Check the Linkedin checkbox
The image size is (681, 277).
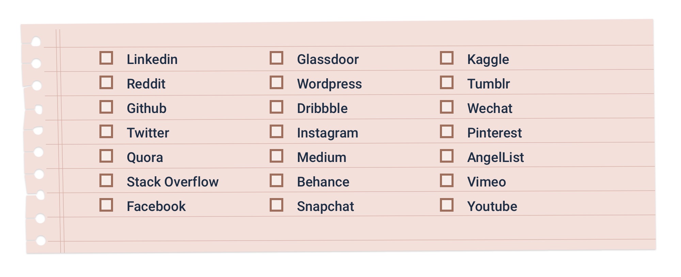click(x=106, y=58)
